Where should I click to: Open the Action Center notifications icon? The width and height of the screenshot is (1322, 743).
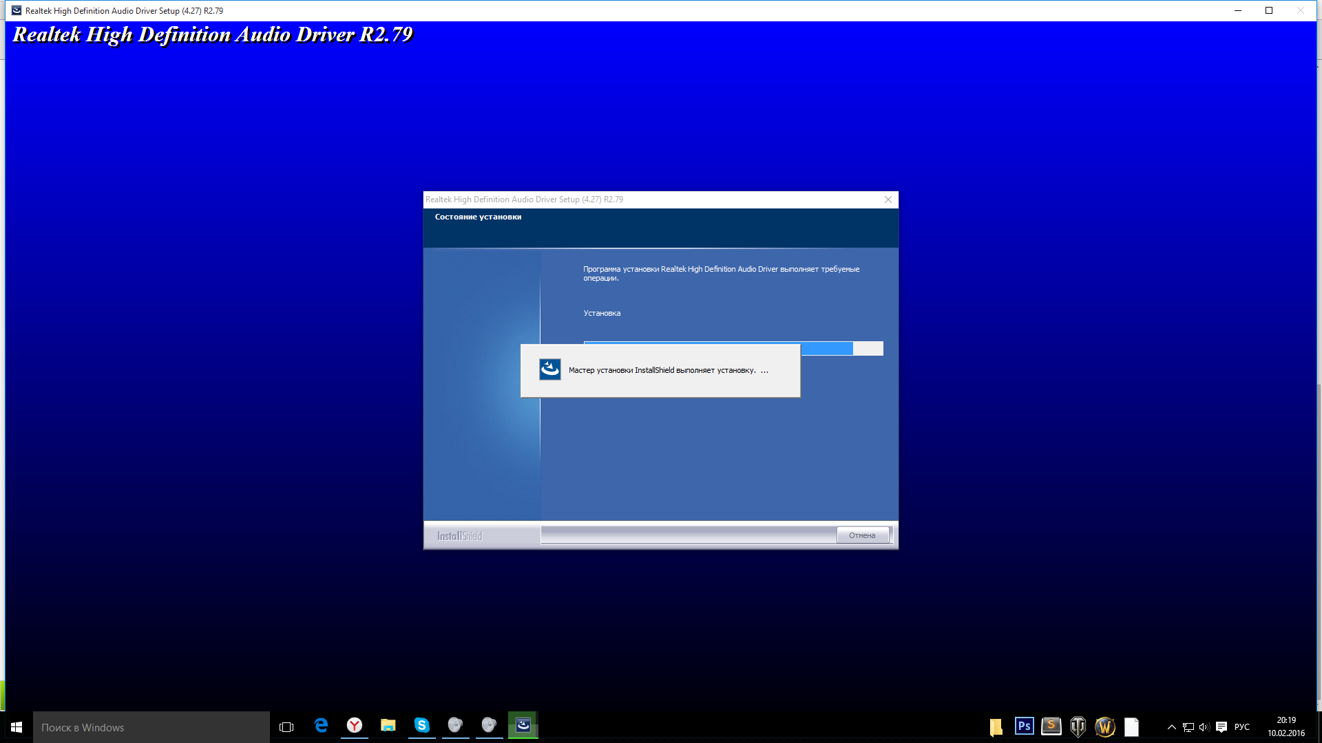tap(1221, 727)
